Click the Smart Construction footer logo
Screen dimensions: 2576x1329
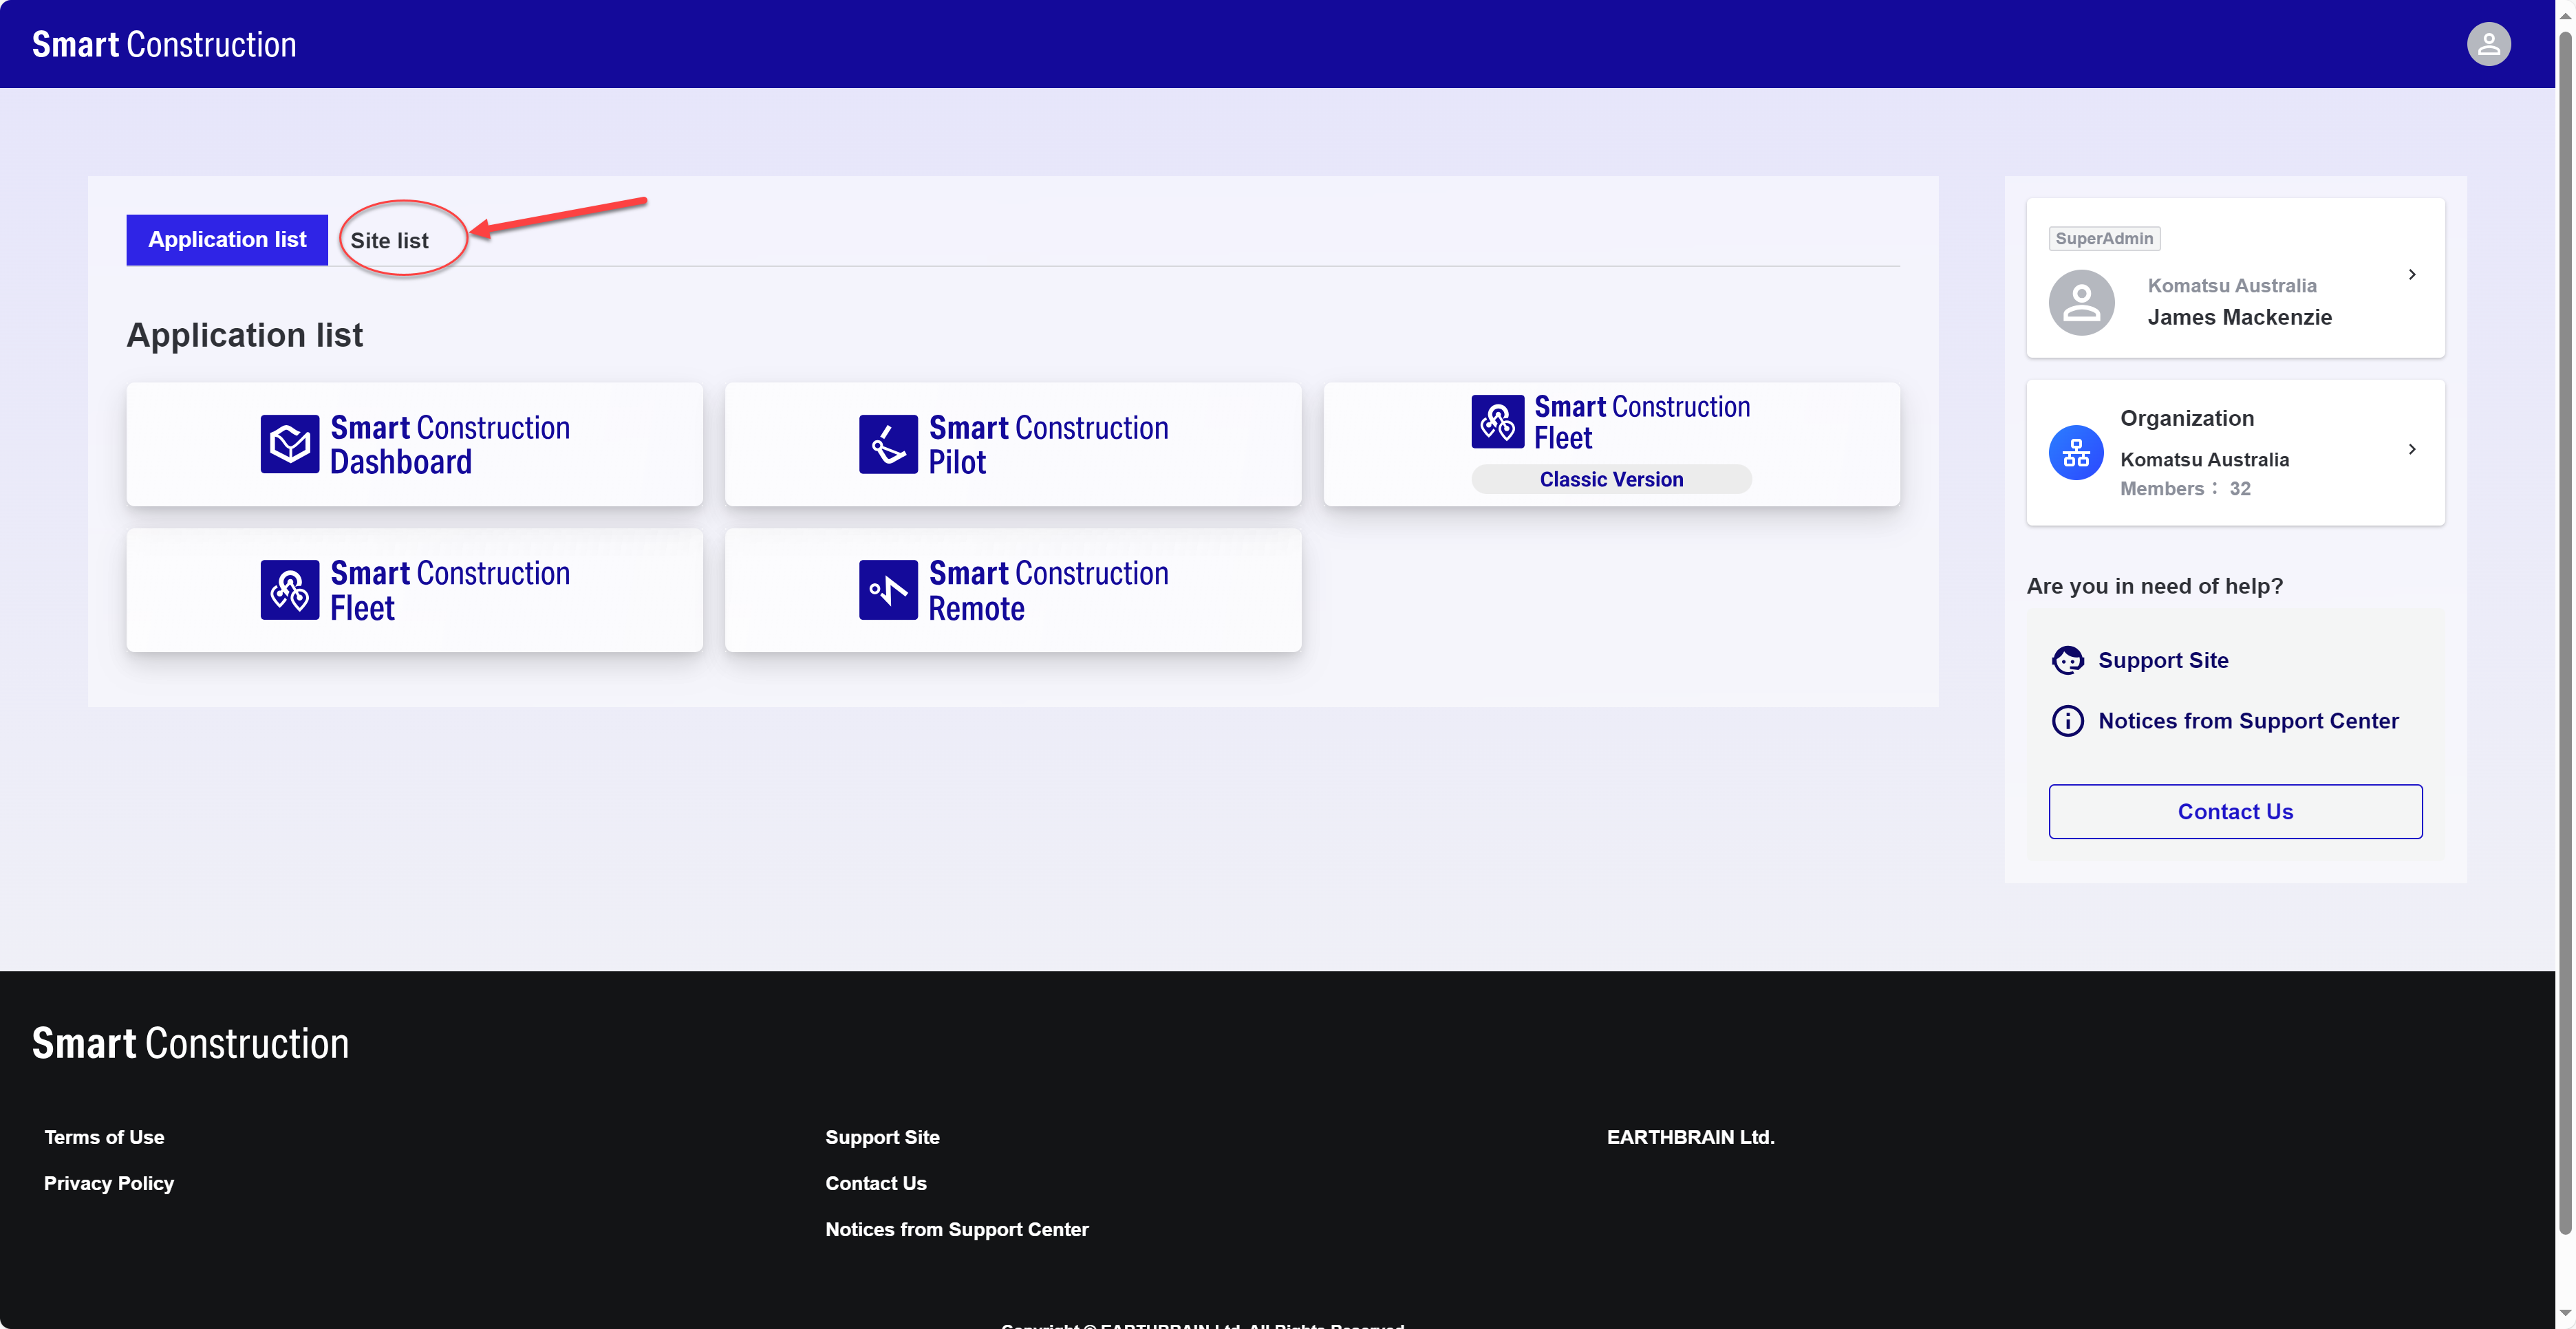click(x=190, y=1043)
